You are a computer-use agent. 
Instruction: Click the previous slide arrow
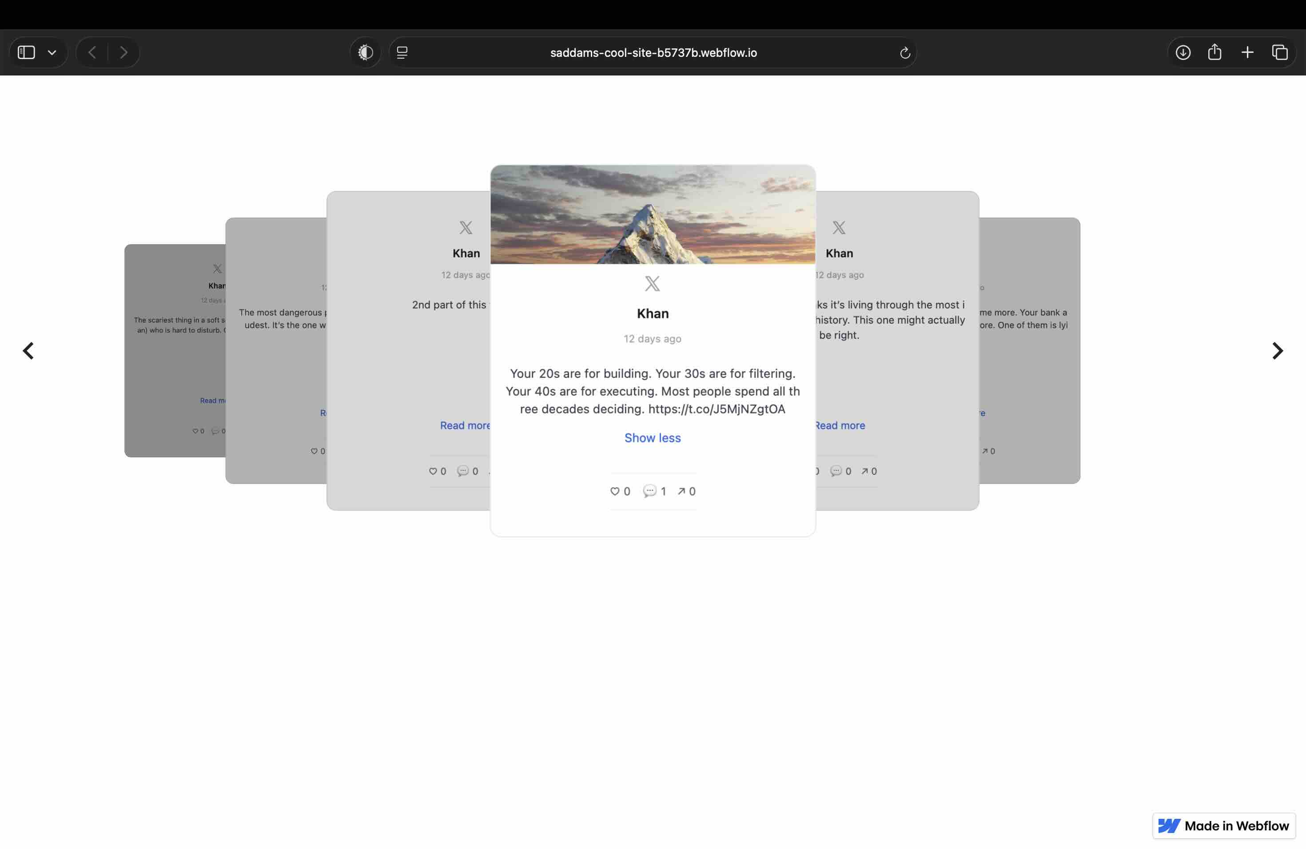pos(28,351)
